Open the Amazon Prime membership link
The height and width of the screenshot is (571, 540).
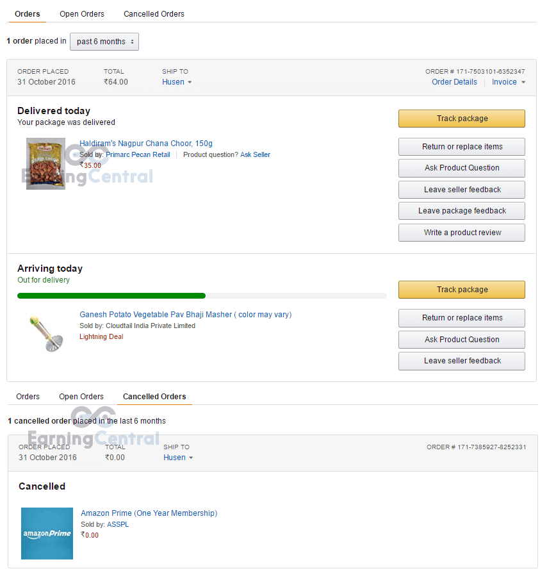[149, 513]
